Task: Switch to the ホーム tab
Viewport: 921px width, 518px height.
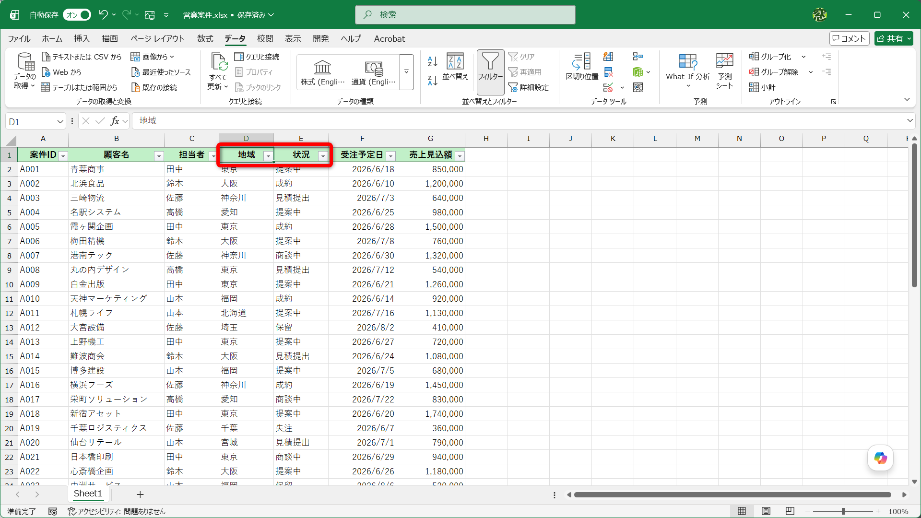Action: tap(52, 38)
